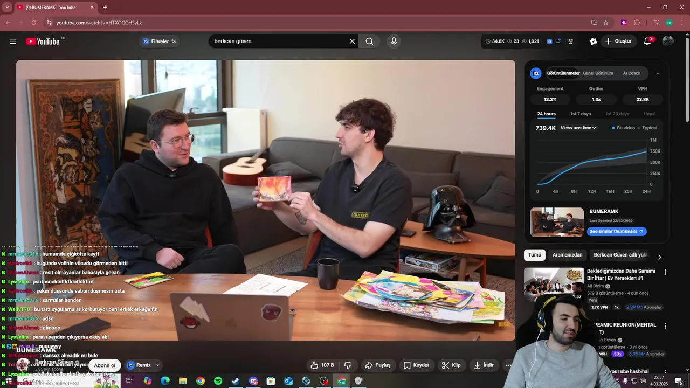The height and width of the screenshot is (388, 690).
Task: Click the vidIQ logo in the stats bar
Action: pyautogui.click(x=550, y=41)
